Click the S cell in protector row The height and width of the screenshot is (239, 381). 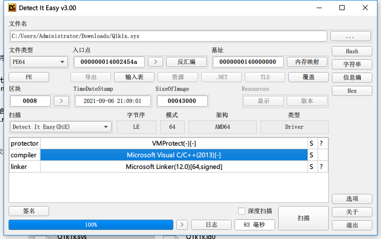tap(312, 144)
